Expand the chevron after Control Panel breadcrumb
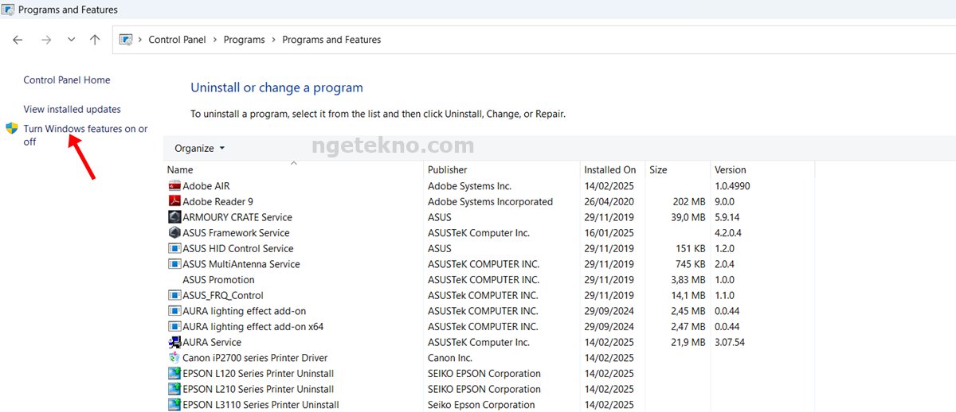This screenshot has height=412, width=956. tap(215, 40)
